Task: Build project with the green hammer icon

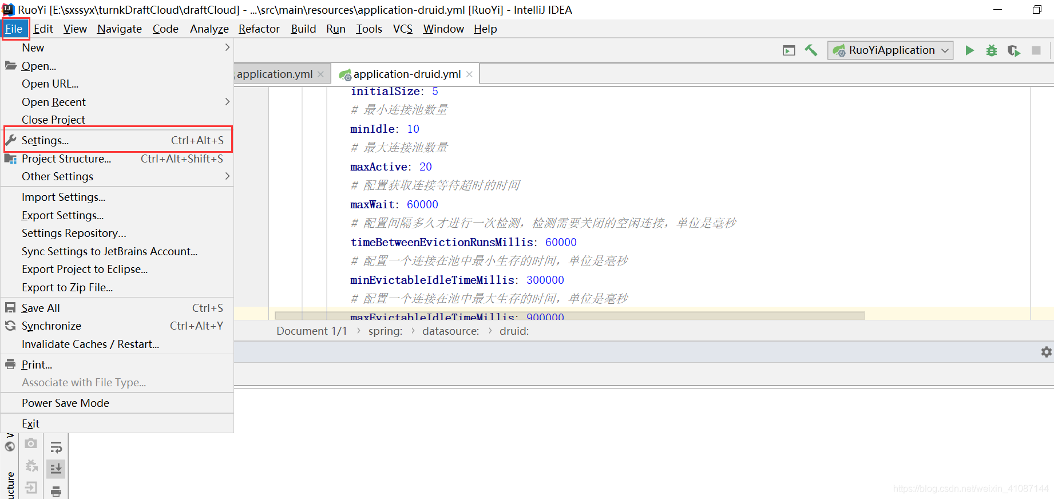Action: [811, 50]
